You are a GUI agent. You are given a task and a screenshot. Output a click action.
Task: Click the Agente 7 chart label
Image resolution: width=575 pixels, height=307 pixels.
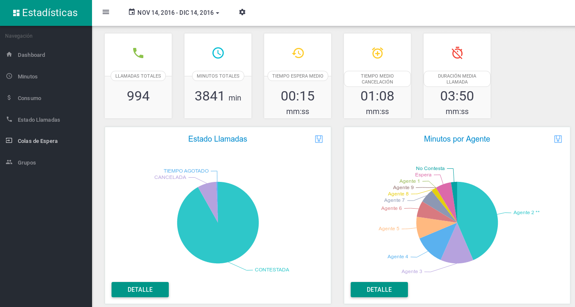coord(394,200)
